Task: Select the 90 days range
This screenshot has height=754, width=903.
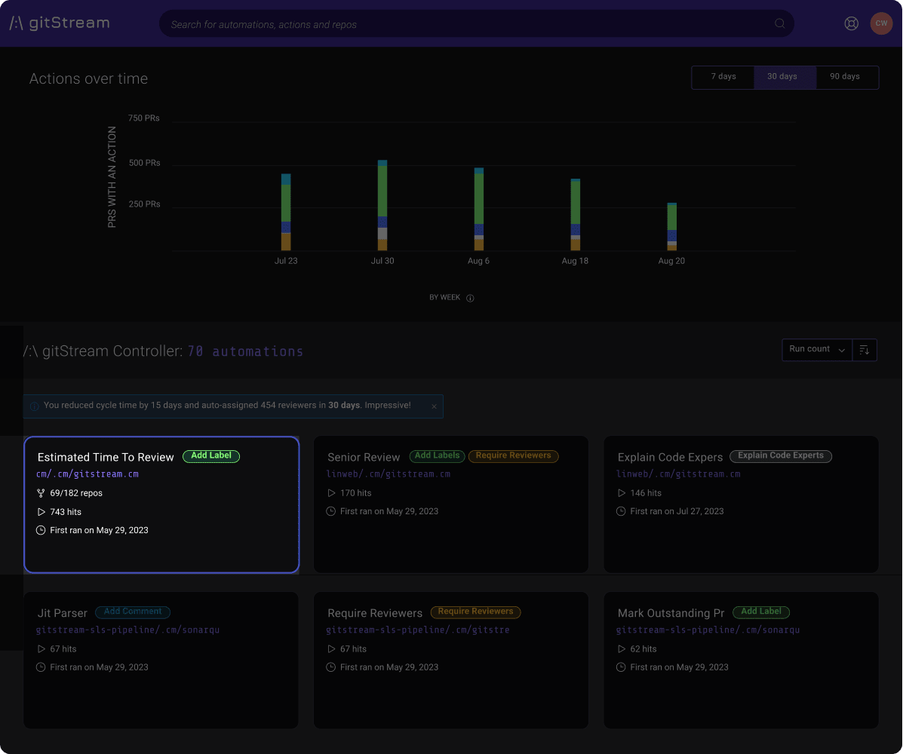Action: tap(845, 76)
